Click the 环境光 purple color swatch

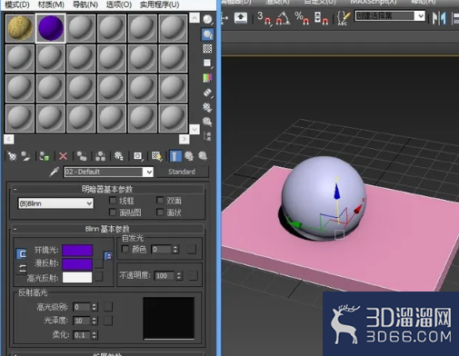(x=77, y=251)
